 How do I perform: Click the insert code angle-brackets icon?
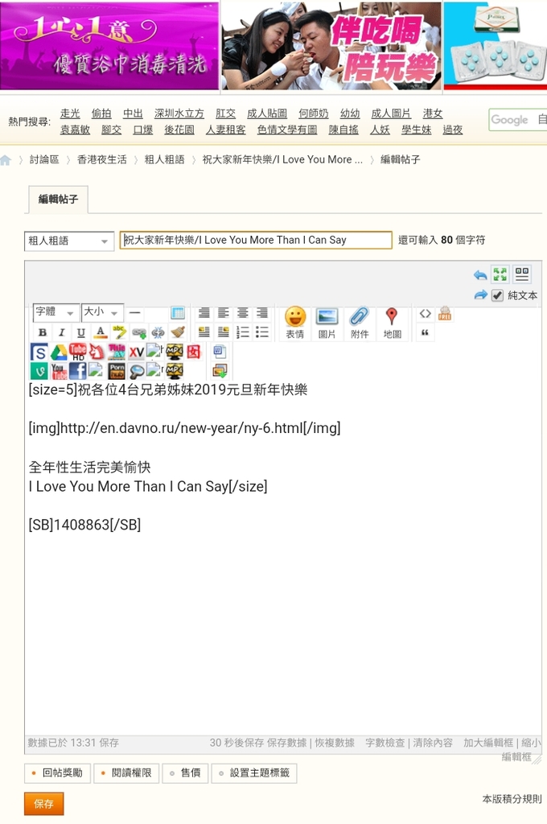(x=425, y=314)
